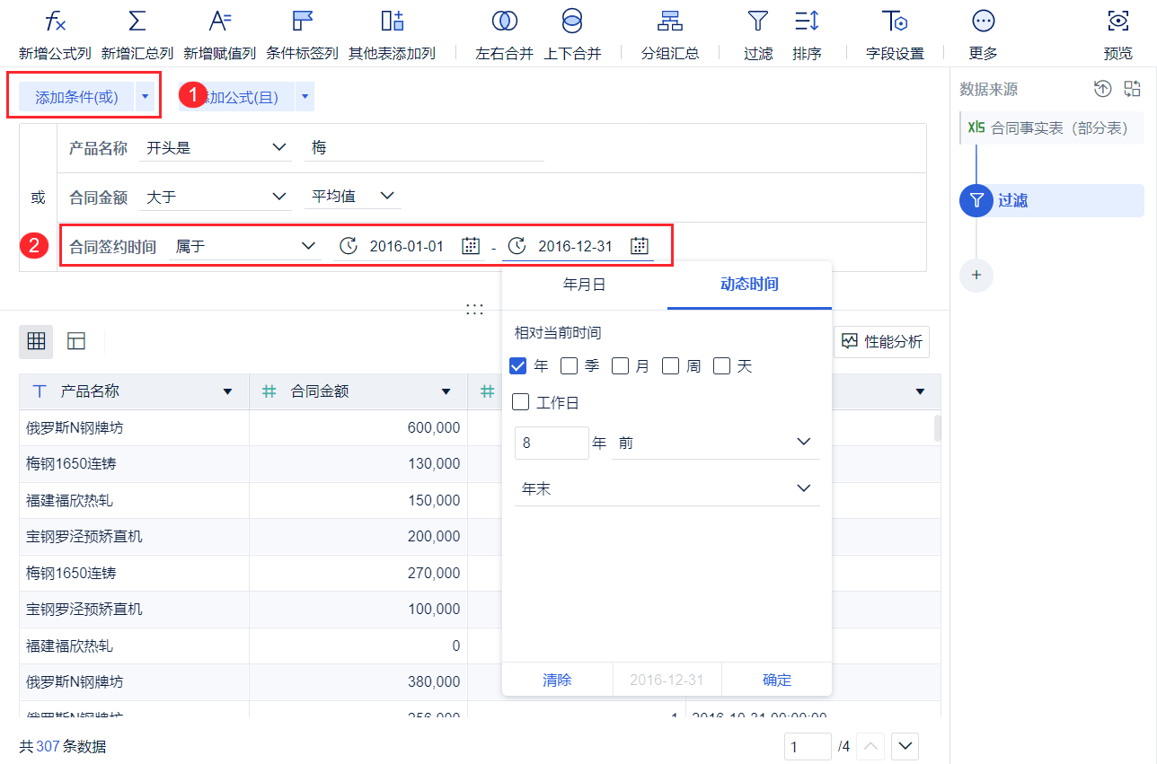
Task: Click the replace table icon beside 数据来源
Action: coord(1132,88)
